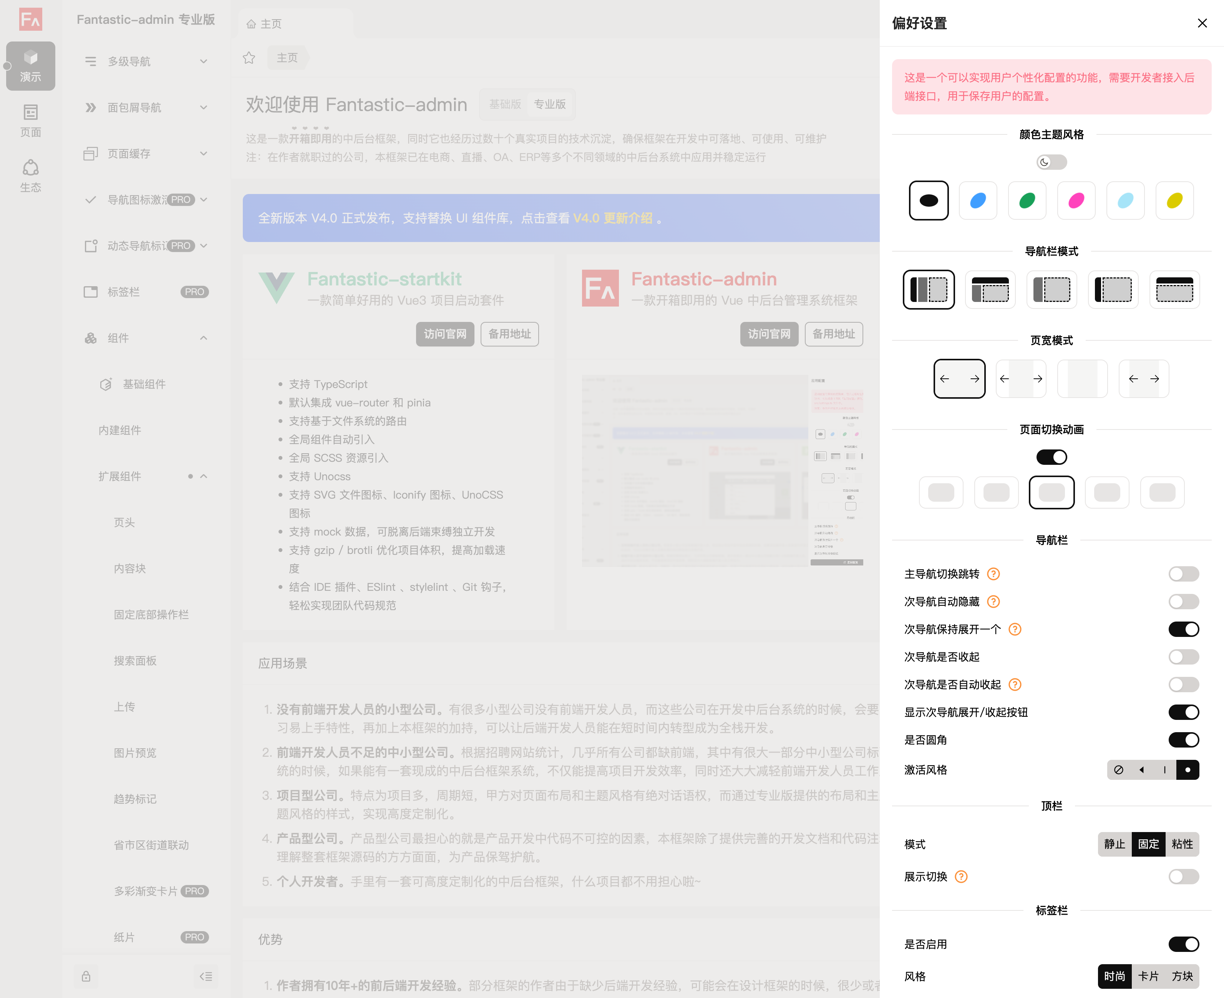Choose the top-only navigation layout icon
This screenshot has height=998, width=1224.
click(x=1174, y=289)
